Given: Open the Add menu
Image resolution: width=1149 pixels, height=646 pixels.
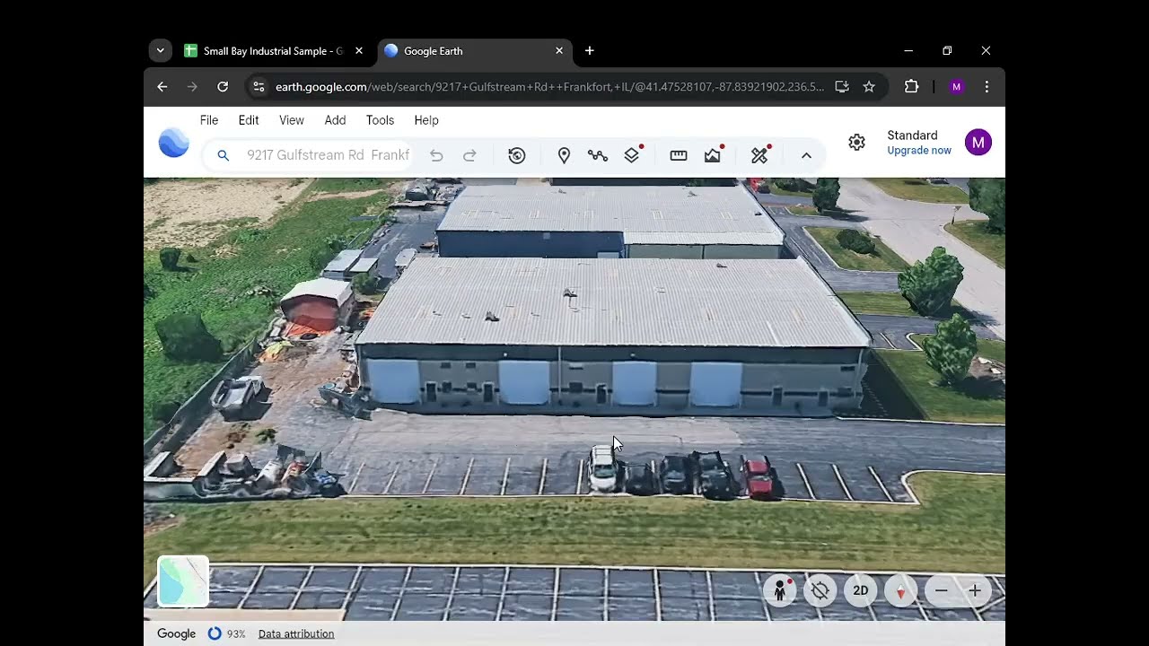Looking at the screenshot, I should [335, 120].
